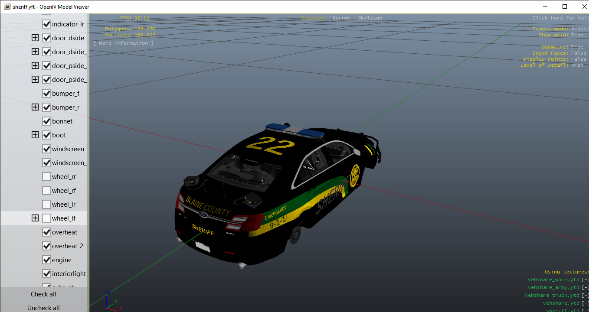Click the Check all button
The image size is (589, 312).
(43, 294)
